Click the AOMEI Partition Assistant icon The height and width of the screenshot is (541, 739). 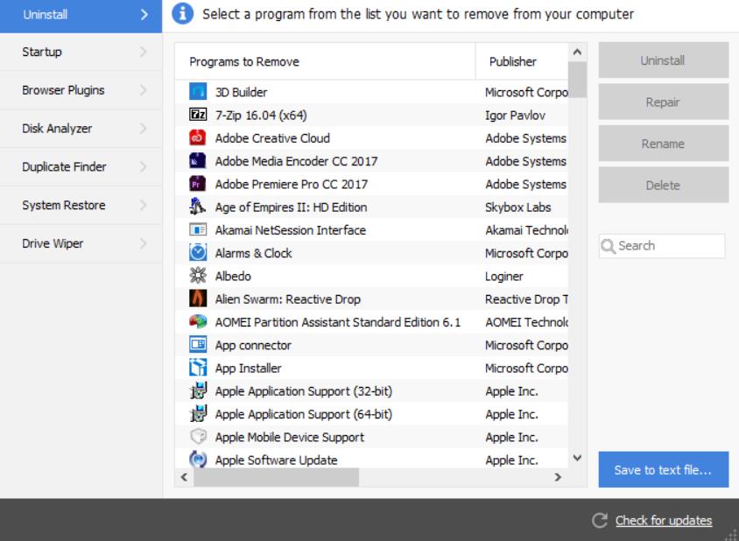click(196, 320)
